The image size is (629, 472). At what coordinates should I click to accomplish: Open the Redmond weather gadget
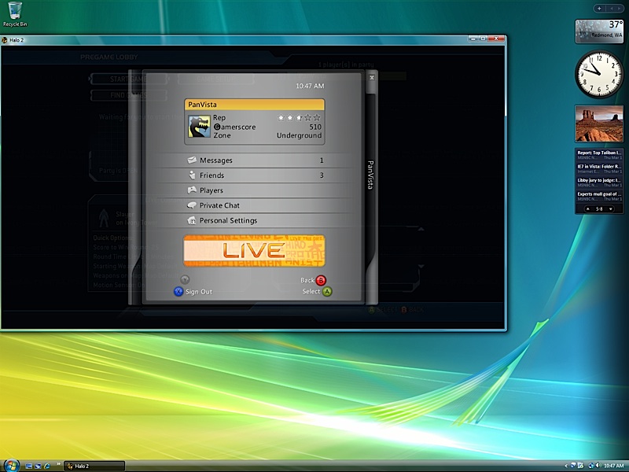599,31
